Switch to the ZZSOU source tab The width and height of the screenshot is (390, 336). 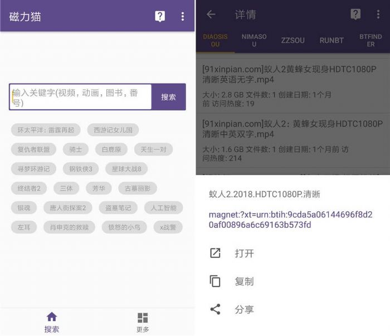[x=292, y=40]
